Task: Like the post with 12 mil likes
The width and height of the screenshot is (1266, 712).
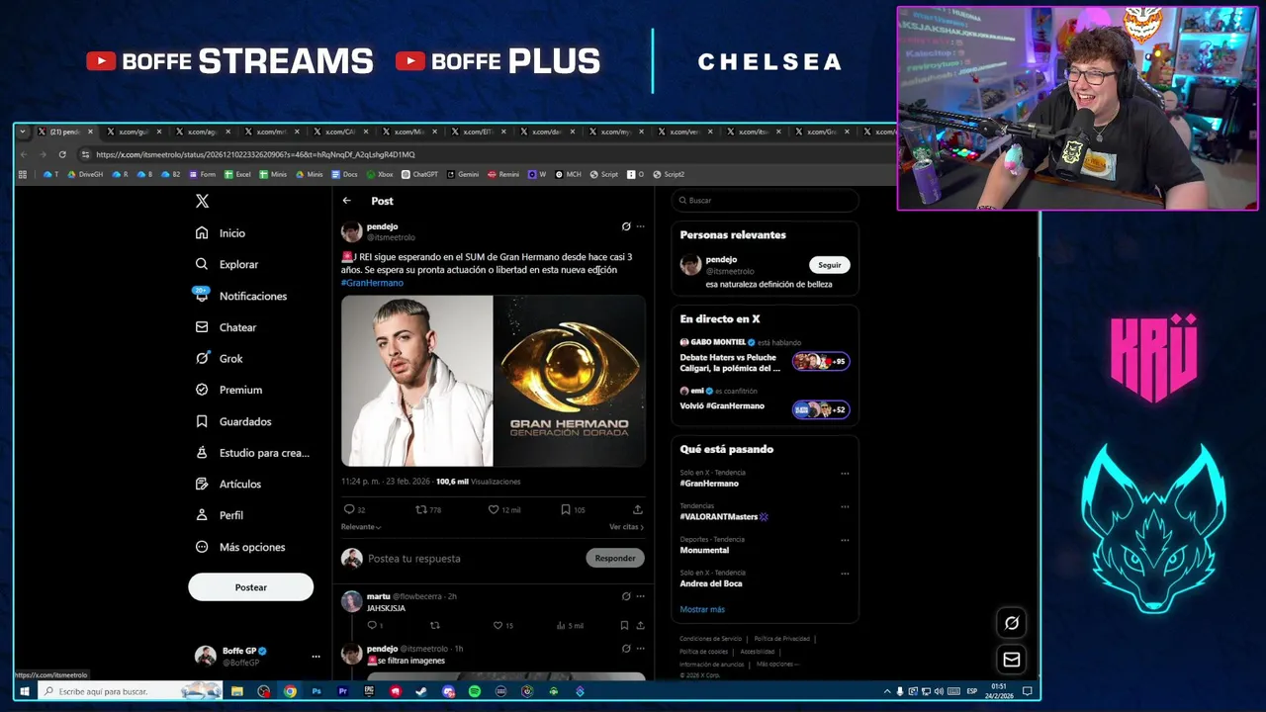Action: pos(494,509)
